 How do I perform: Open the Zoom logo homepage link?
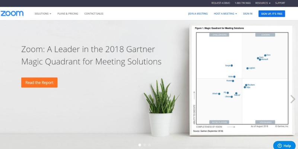click(12, 13)
